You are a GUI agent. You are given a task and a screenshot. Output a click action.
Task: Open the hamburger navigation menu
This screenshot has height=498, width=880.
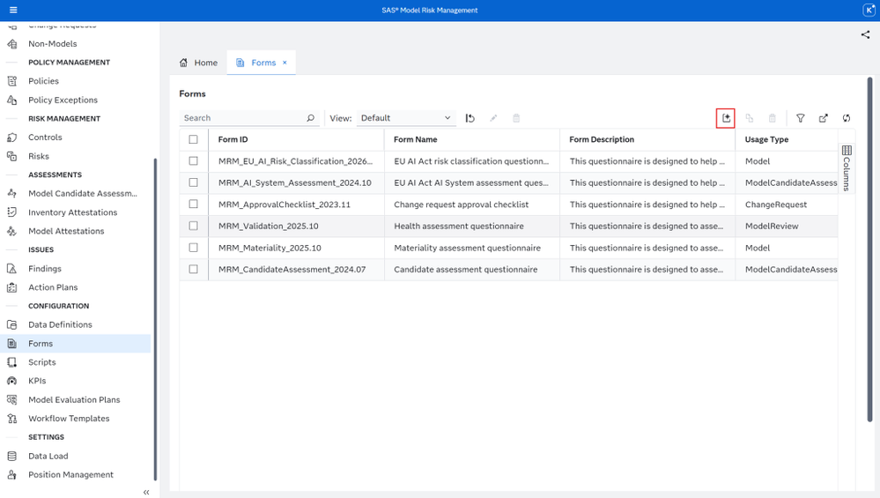coord(13,10)
